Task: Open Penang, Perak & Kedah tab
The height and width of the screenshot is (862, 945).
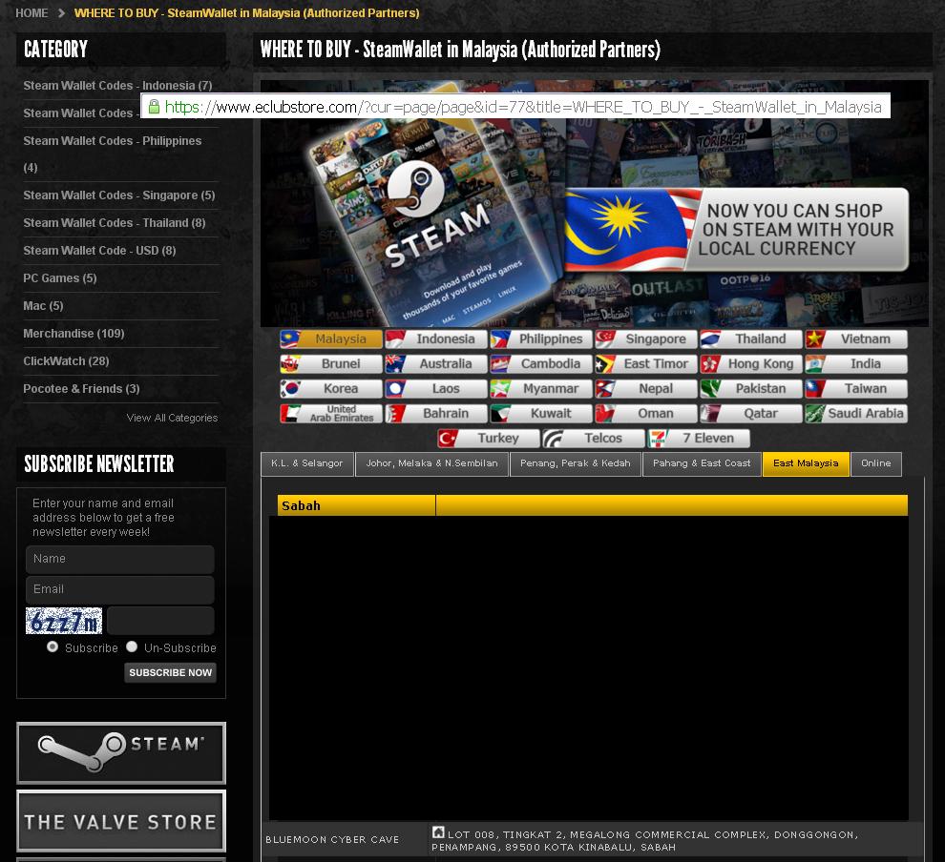Action: point(576,463)
